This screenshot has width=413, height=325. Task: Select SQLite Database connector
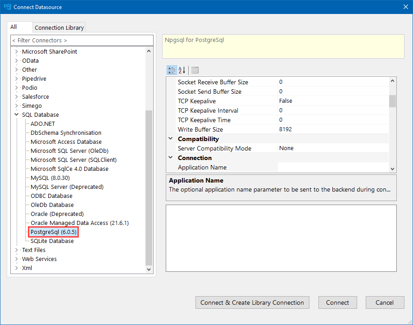coord(52,241)
